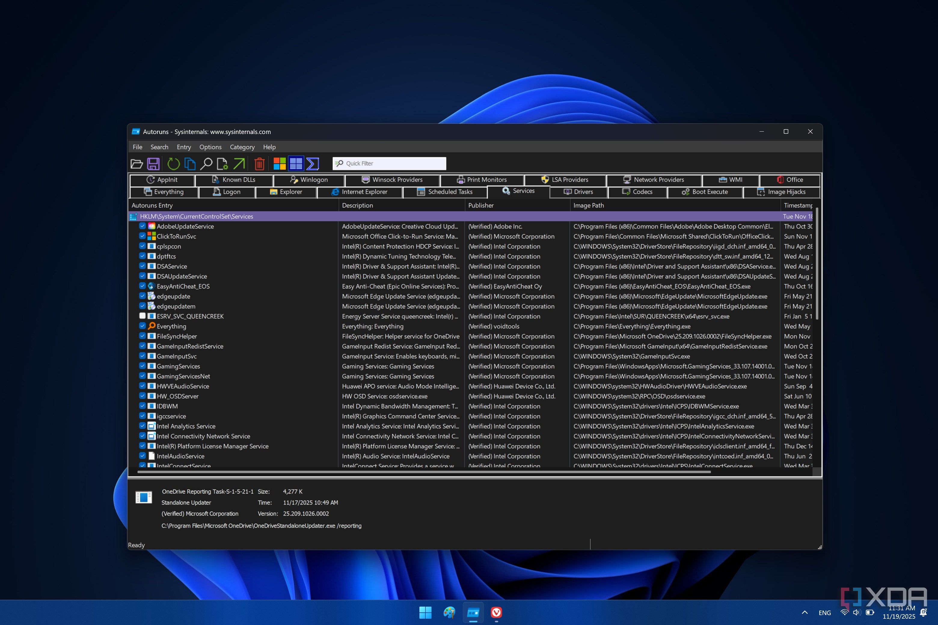Screen dimensions: 938x625
Task: Disable the EasyAntiCheat_EOS service checkbox
Action: pos(143,286)
